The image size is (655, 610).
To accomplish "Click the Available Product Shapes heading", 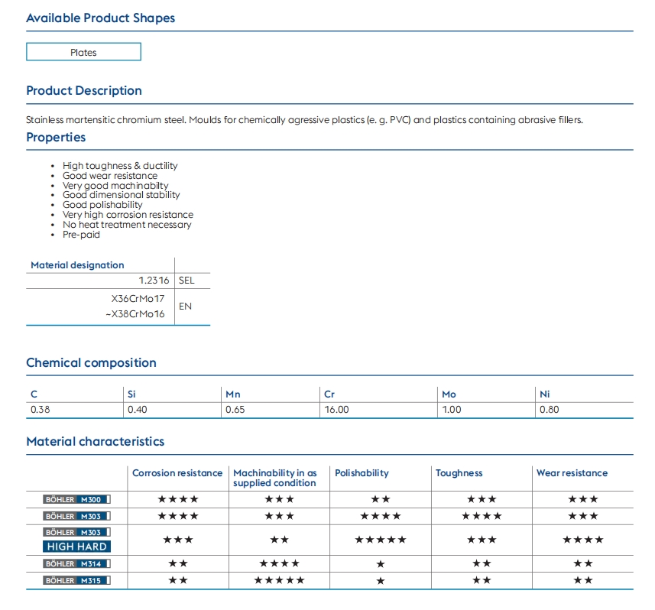I will [100, 18].
